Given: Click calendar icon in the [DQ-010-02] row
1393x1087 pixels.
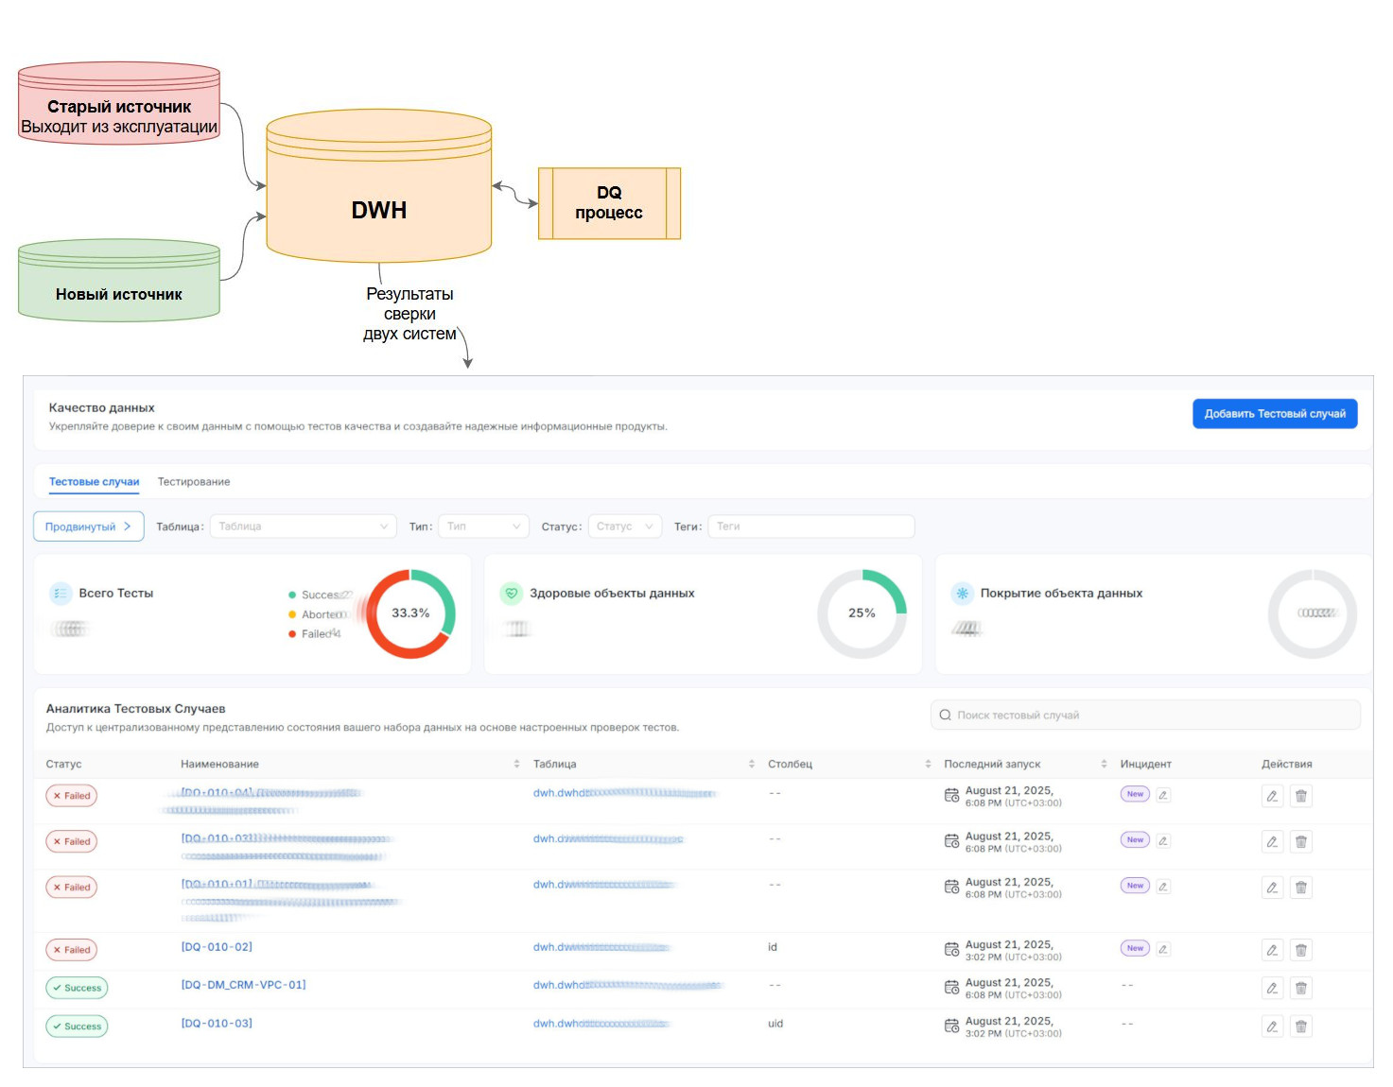Looking at the screenshot, I should (951, 950).
